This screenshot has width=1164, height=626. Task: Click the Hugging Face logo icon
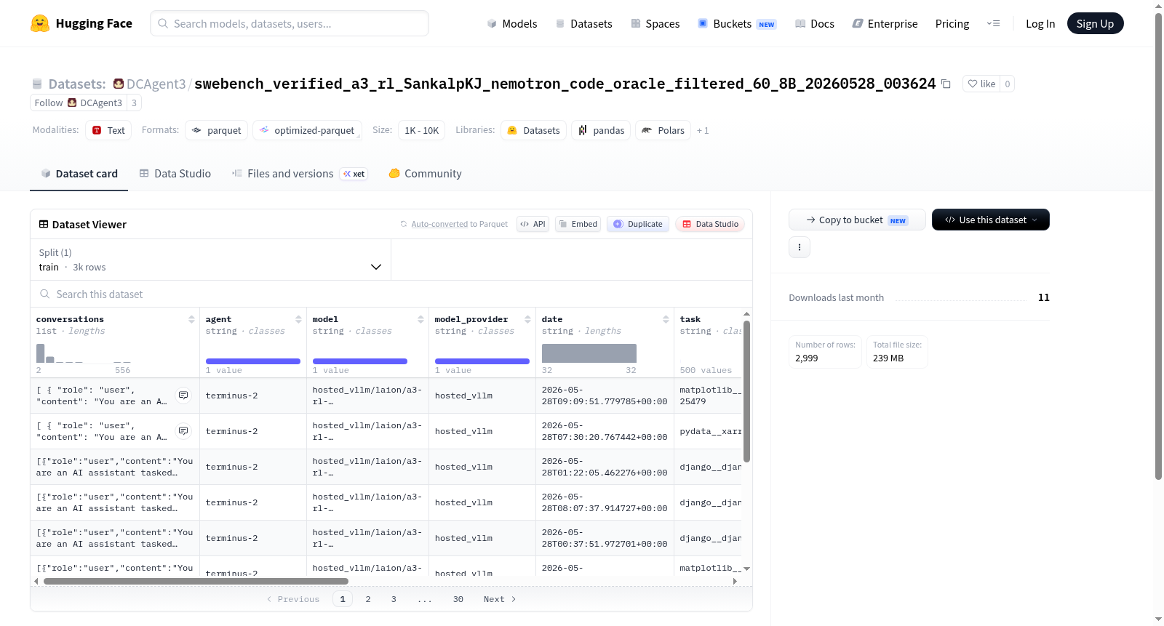coord(40,23)
